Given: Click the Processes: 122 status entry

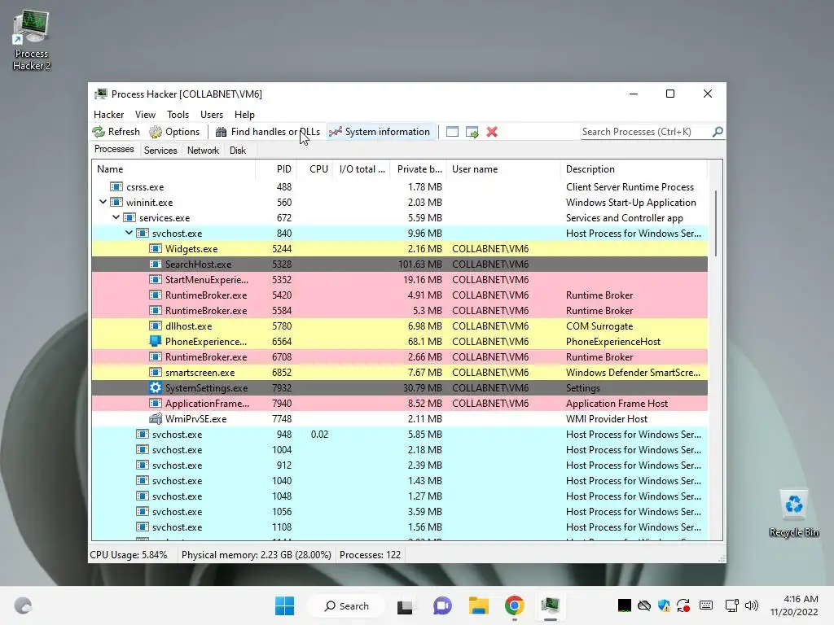Looking at the screenshot, I should (371, 555).
